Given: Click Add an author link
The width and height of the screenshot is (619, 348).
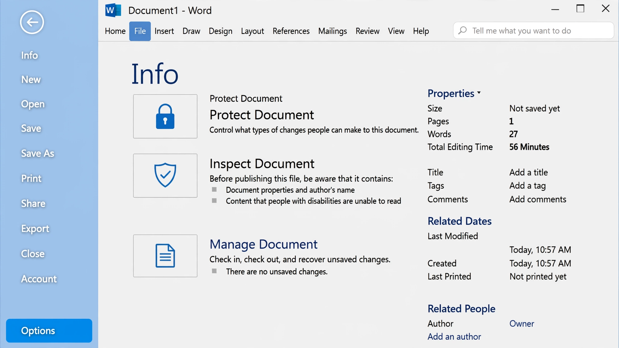Looking at the screenshot, I should click(x=454, y=337).
